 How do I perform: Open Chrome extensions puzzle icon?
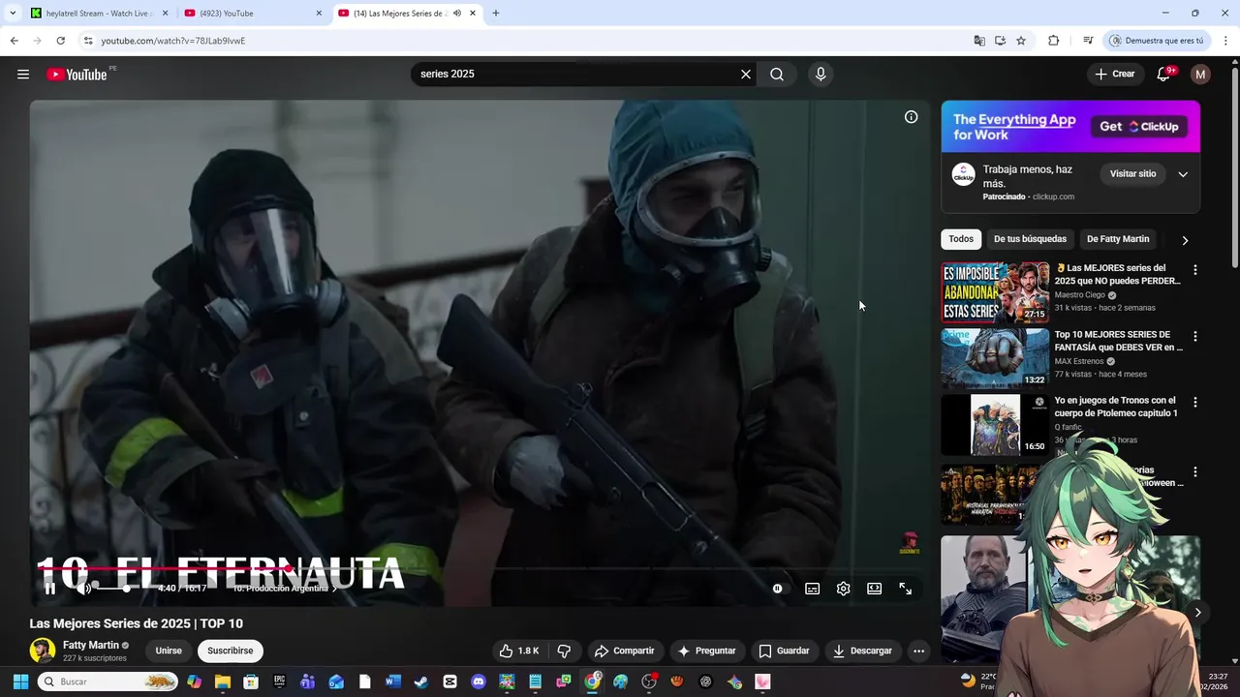tap(1054, 41)
